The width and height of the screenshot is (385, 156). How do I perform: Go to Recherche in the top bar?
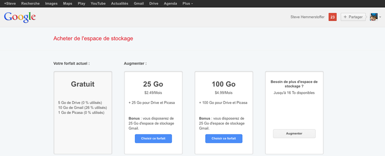pyautogui.click(x=31, y=4)
